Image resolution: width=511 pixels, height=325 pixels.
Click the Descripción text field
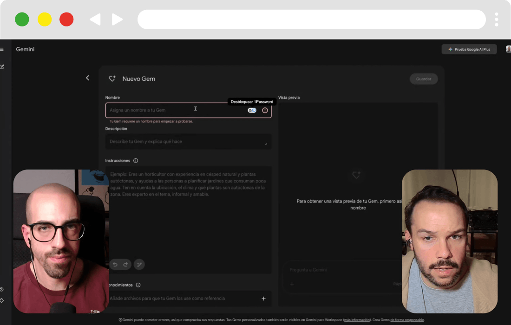(188, 142)
